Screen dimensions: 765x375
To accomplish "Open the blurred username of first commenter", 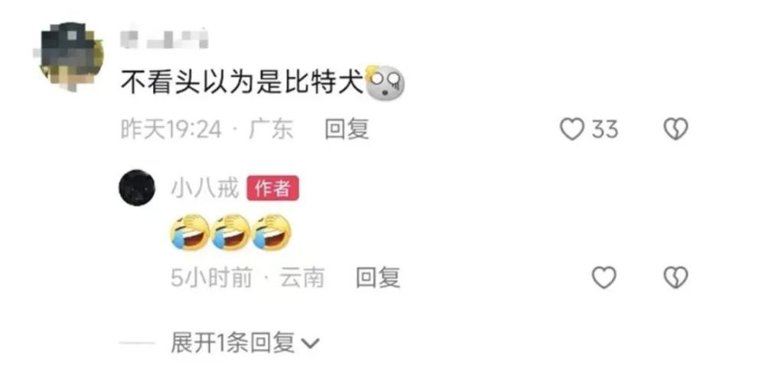I will click(x=164, y=40).
